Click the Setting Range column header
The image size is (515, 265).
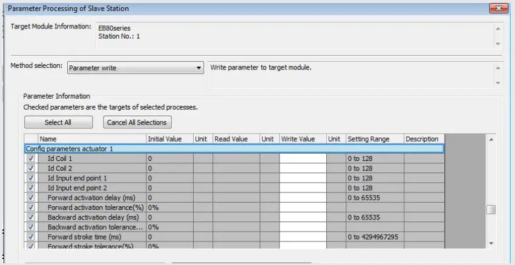(x=375, y=139)
